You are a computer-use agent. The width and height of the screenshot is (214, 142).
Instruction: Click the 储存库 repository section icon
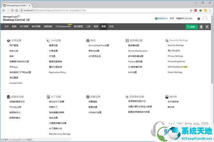[x=167, y=97]
